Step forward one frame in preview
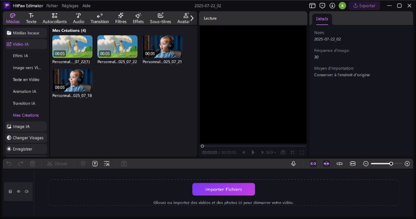416x219 pixels. click(x=262, y=153)
